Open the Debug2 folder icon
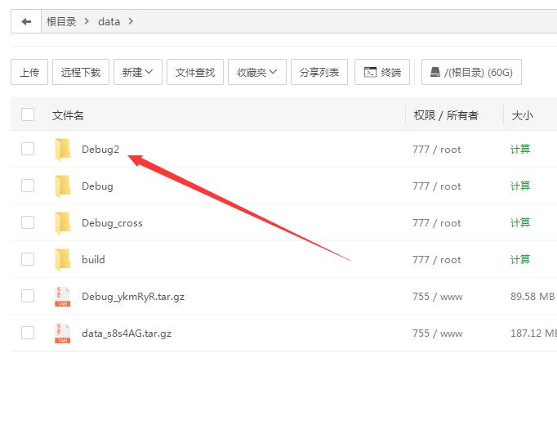 (63, 149)
